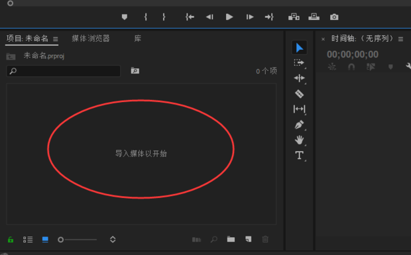The image size is (411, 255).
Task: Toggle the green project write lock
Action: [x=11, y=240]
